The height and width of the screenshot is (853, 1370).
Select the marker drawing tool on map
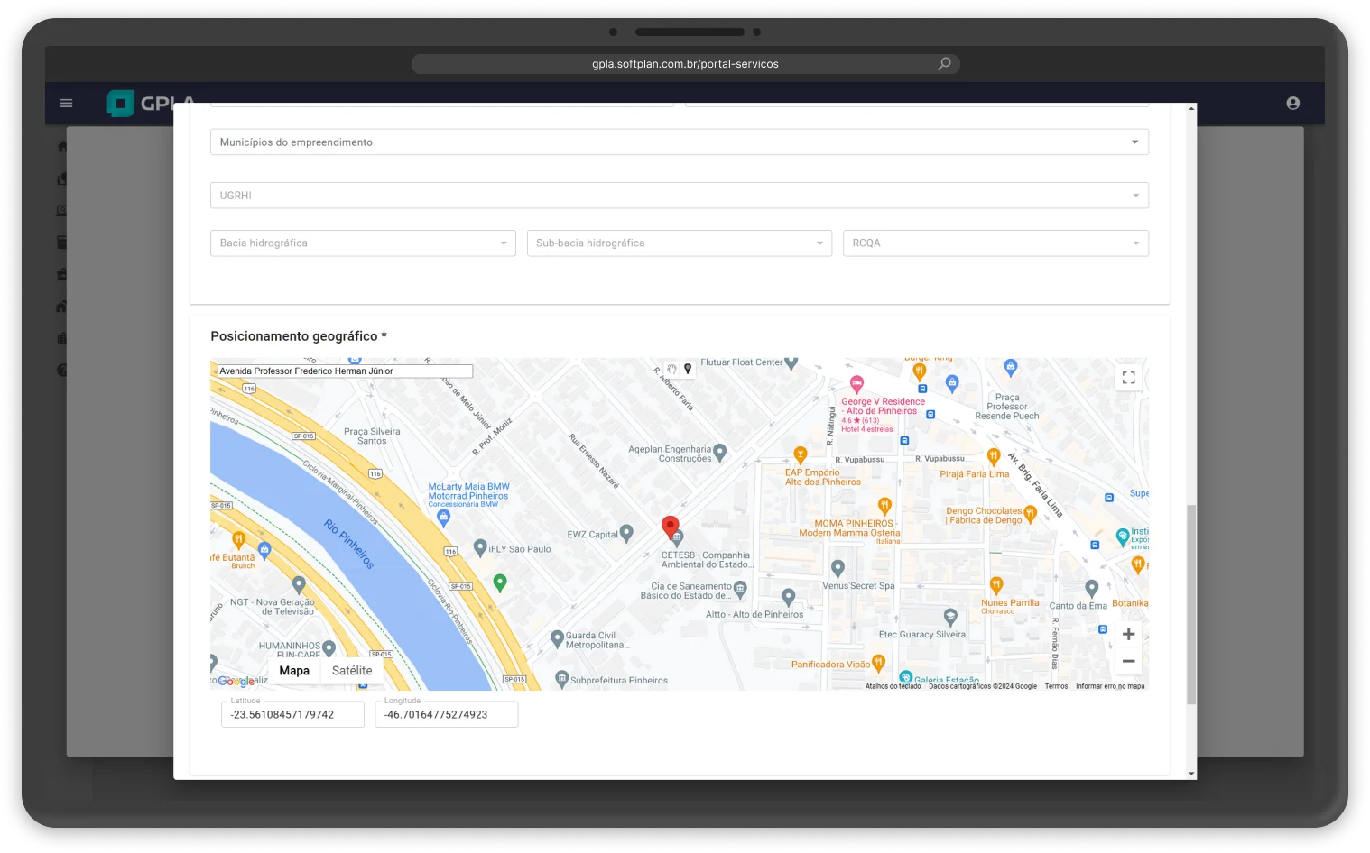tap(688, 369)
